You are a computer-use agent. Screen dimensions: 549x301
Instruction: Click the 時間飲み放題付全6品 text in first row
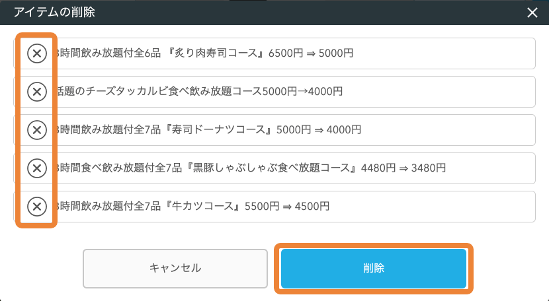coord(108,53)
